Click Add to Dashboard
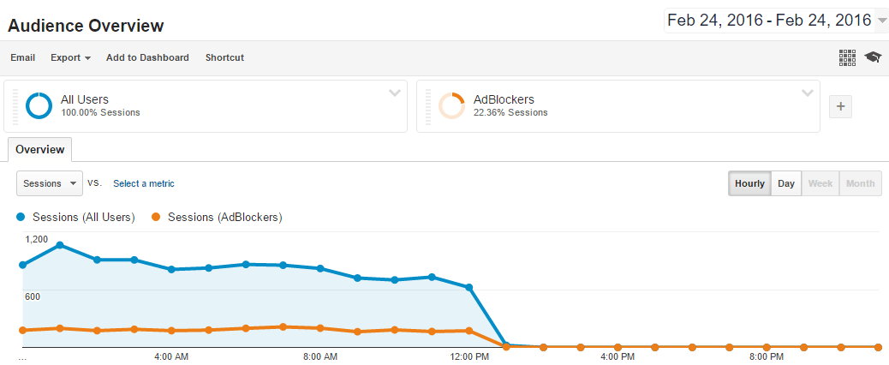This screenshot has height=365, width=889. click(147, 57)
